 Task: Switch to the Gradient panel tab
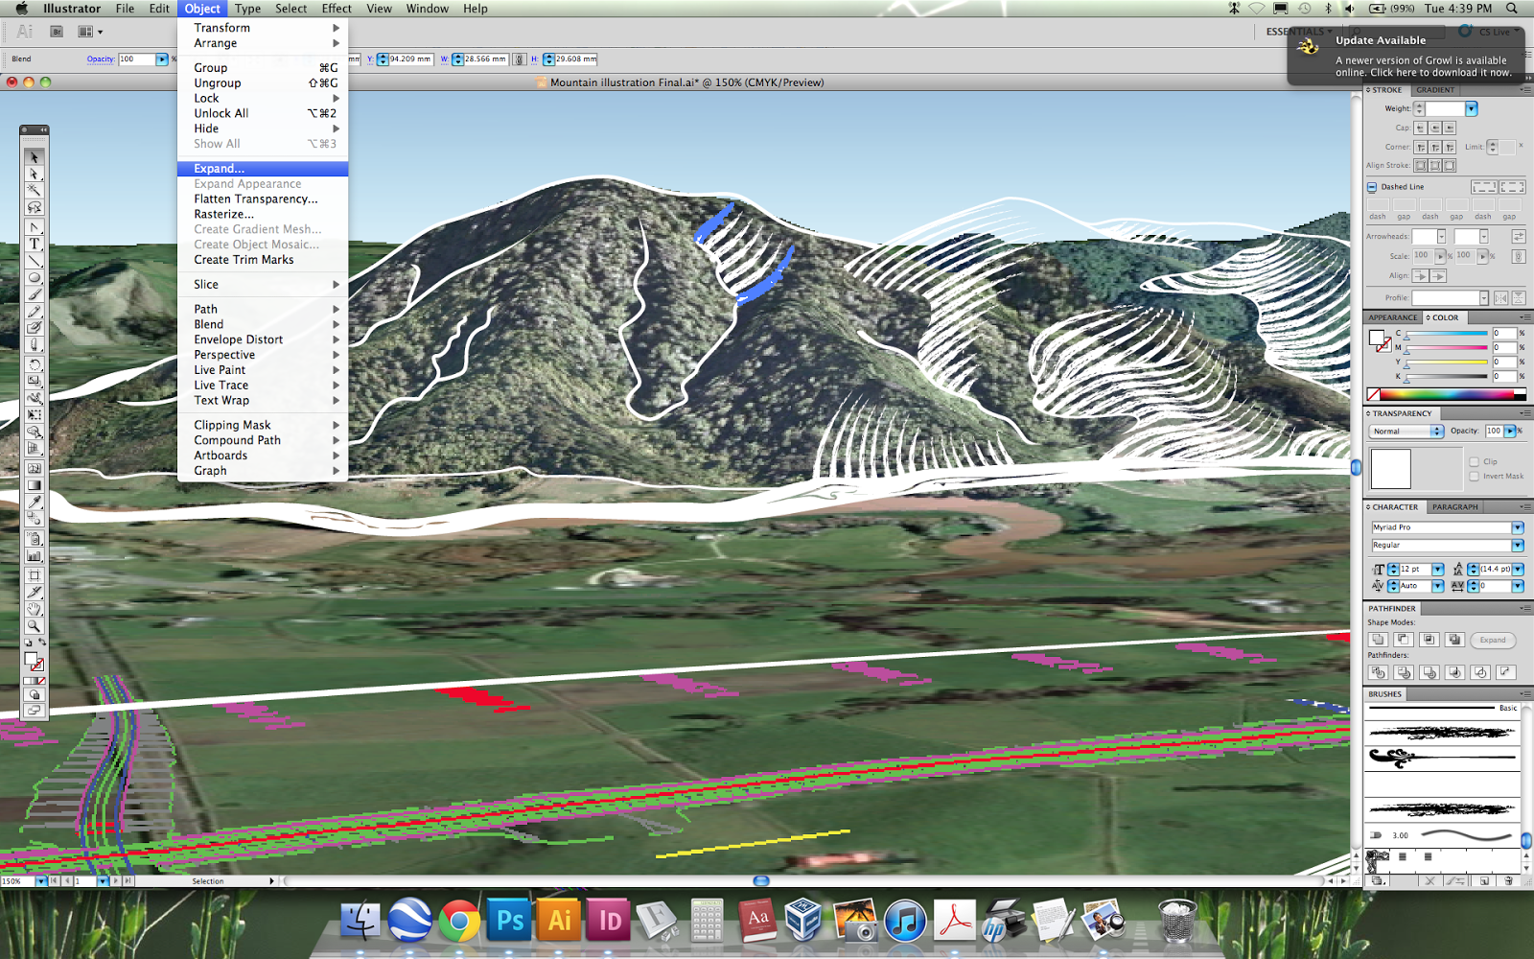pos(1435,90)
